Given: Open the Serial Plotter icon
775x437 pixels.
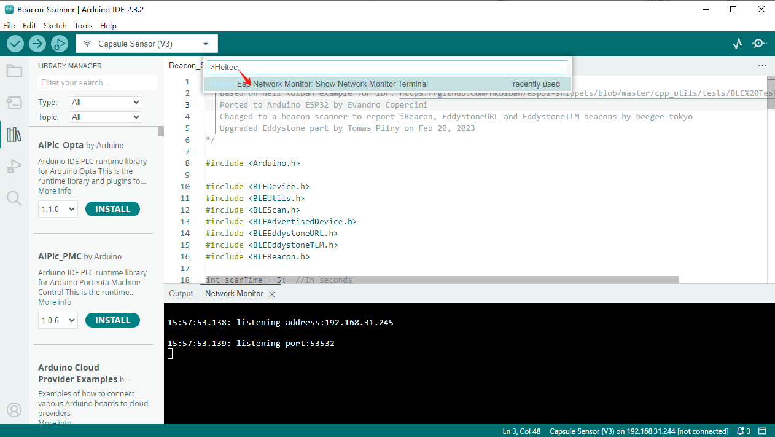Looking at the screenshot, I should point(738,44).
